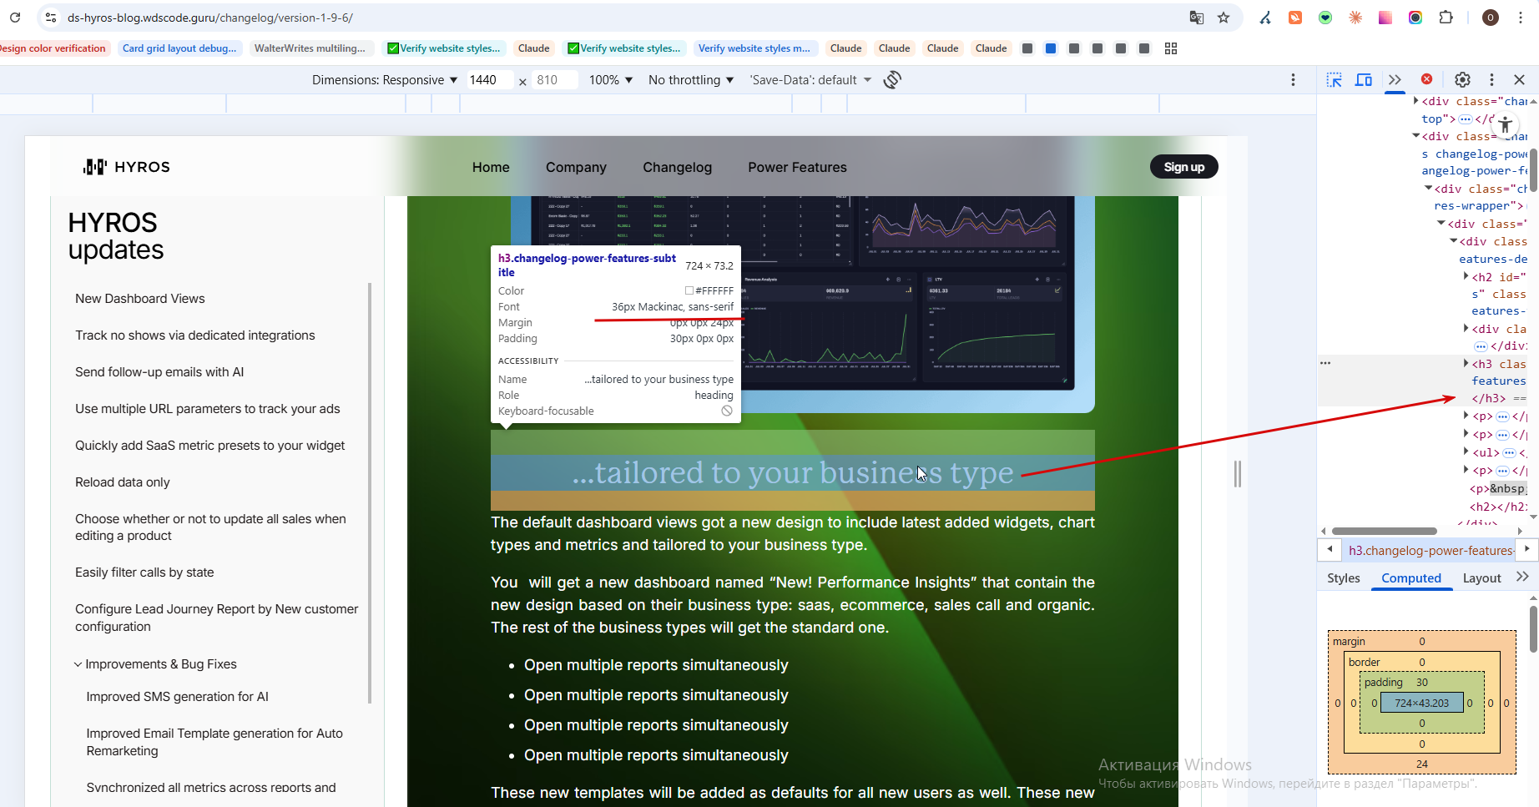Image resolution: width=1539 pixels, height=807 pixels.
Task: Reload the page with the refresh icon
Action: point(15,18)
